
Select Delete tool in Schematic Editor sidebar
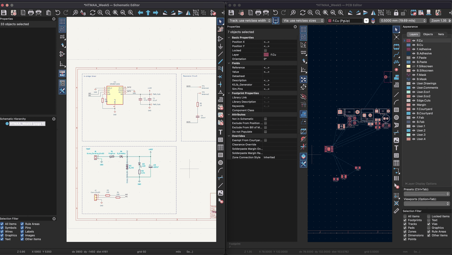[x=221, y=201]
